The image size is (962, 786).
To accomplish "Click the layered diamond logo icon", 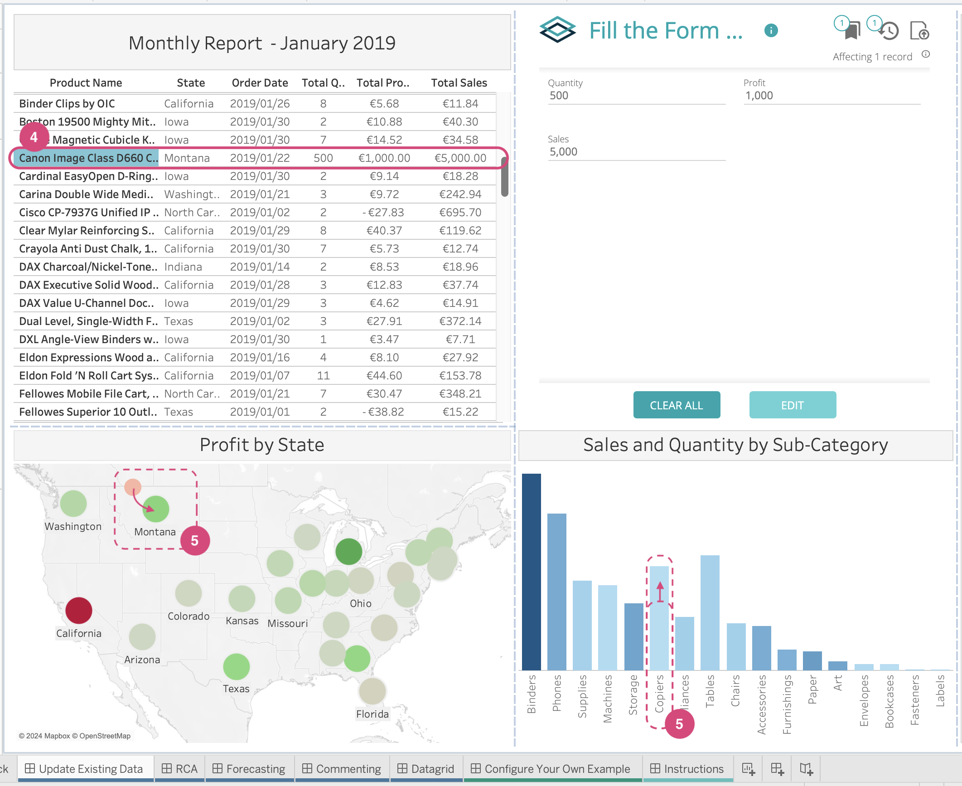I will pos(557,30).
